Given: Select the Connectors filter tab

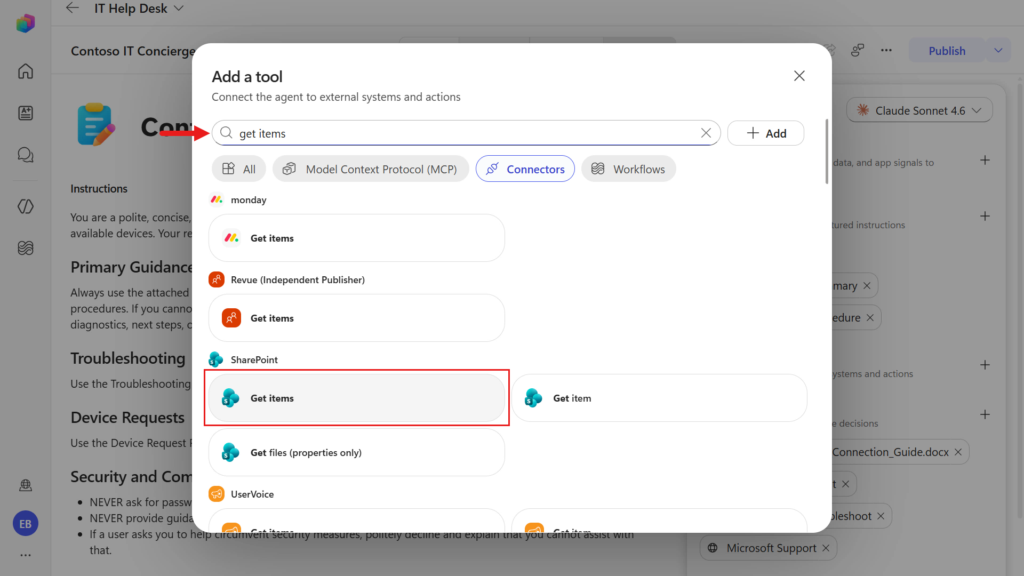Looking at the screenshot, I should [x=525, y=169].
